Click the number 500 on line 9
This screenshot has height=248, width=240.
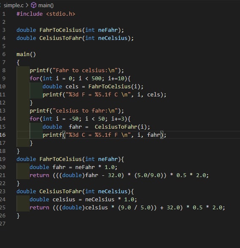(x=97, y=79)
